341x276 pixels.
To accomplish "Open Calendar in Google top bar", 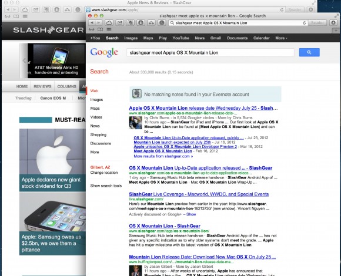I will coord(262,38).
